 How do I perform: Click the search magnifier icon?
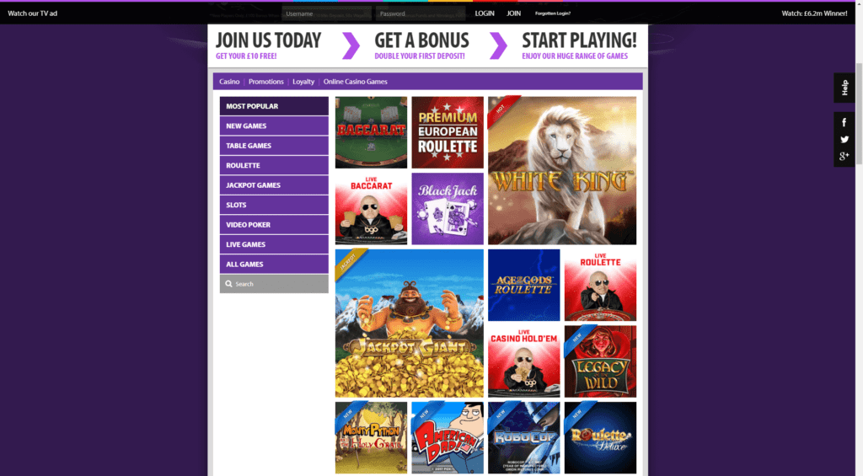coord(228,284)
